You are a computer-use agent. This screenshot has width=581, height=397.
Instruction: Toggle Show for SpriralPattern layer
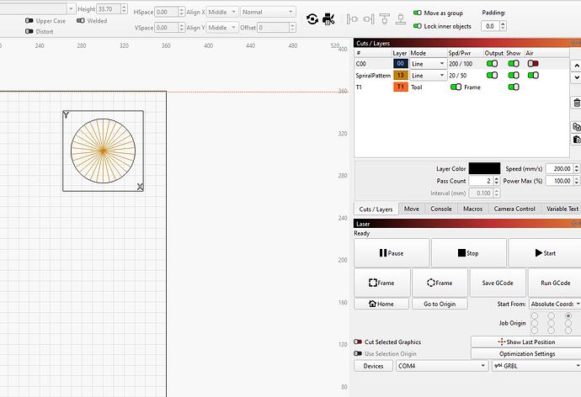click(x=514, y=76)
